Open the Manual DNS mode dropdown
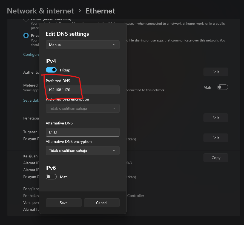The height and width of the screenshot is (225, 244). pyautogui.click(x=82, y=45)
